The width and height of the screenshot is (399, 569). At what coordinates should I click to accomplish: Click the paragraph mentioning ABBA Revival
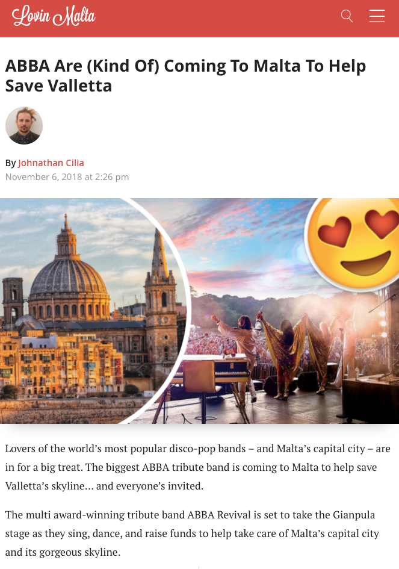tap(192, 533)
